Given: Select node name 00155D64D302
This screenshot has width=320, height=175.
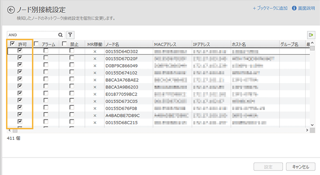Looking at the screenshot, I should pos(122,52).
